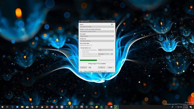
Task: Open the Cluster size dropdown
Action: click(97, 41)
